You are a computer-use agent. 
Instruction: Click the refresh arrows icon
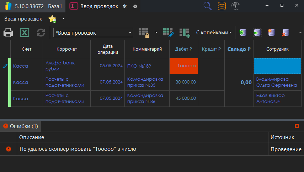tap(41, 33)
